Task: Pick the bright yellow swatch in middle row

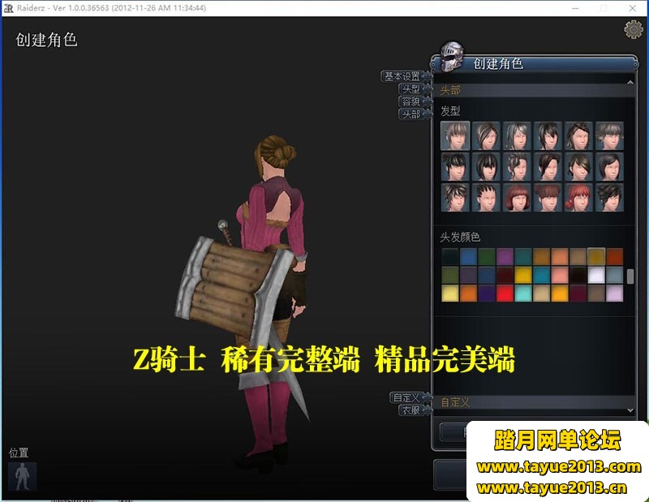Action: (x=523, y=275)
